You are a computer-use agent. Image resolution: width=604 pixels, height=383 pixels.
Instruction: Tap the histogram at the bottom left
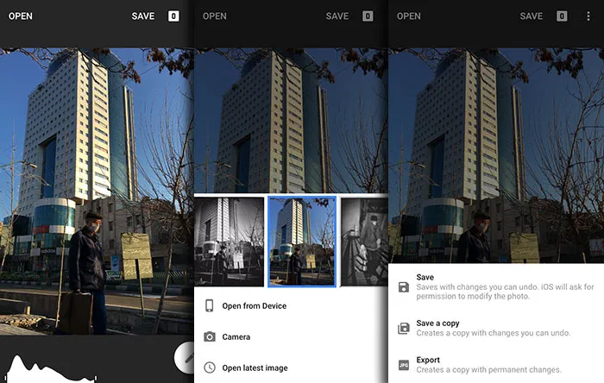coord(47,367)
